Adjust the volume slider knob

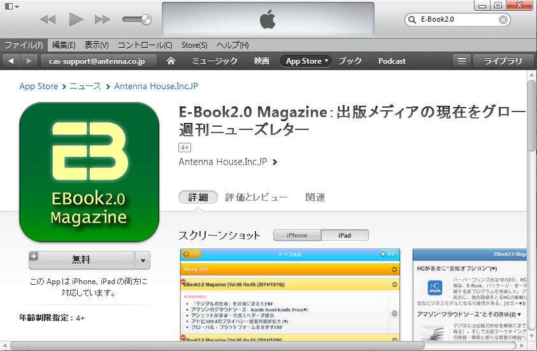coord(147,20)
